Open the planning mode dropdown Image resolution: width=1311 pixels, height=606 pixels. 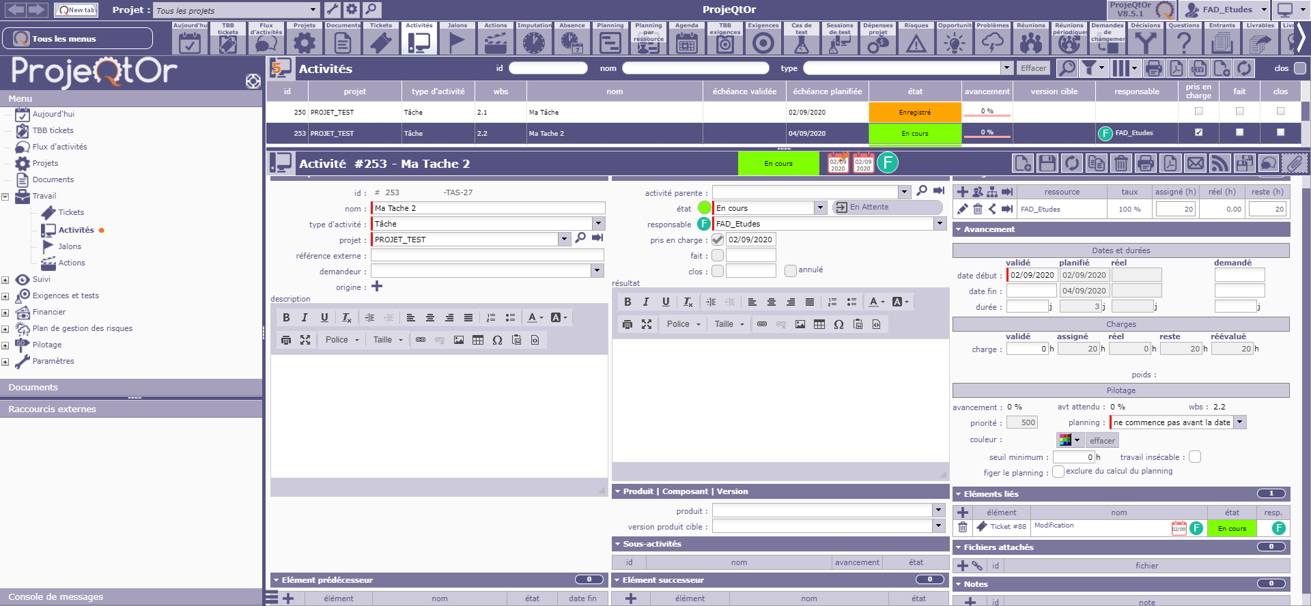pos(1240,422)
